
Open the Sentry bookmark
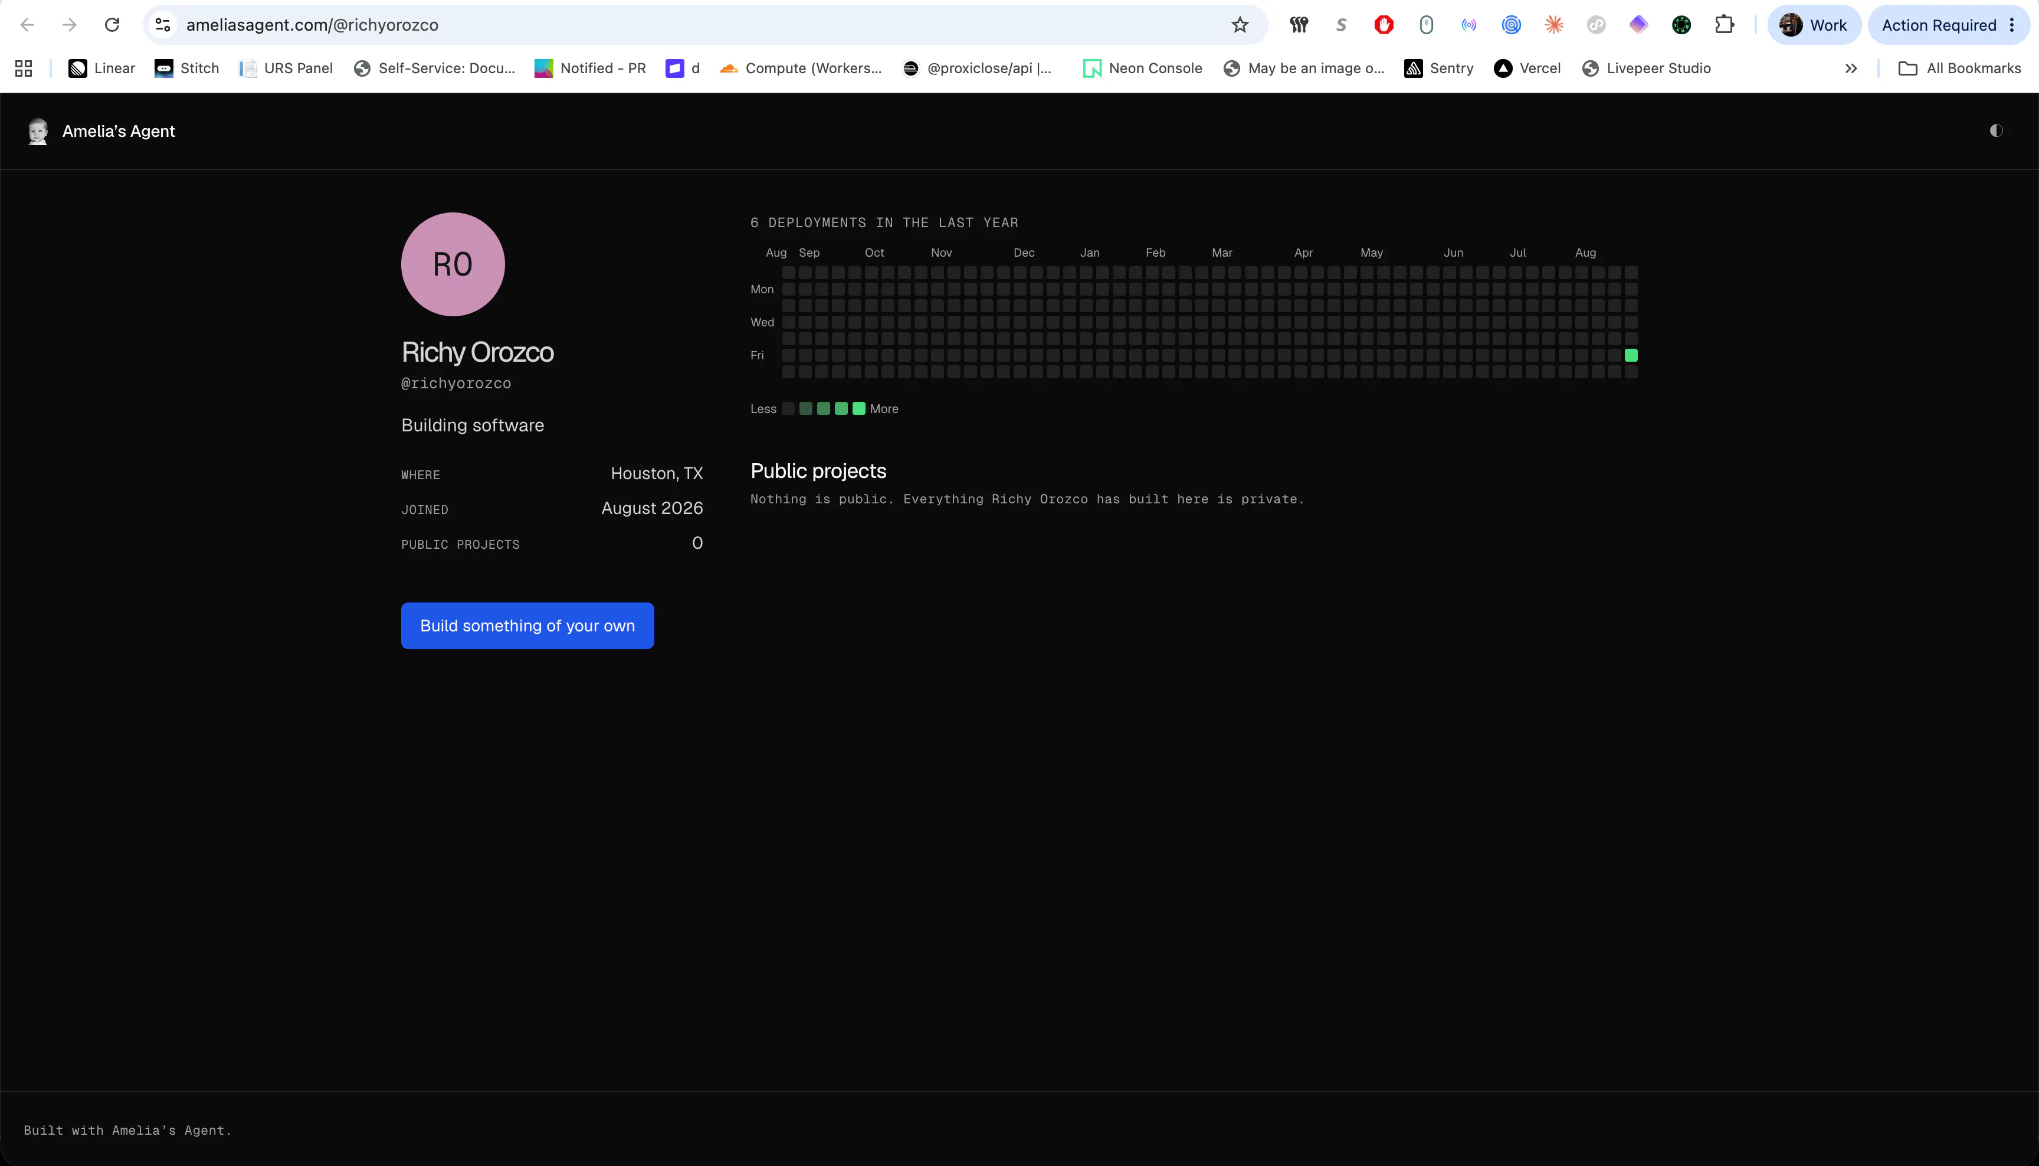pyautogui.click(x=1440, y=69)
